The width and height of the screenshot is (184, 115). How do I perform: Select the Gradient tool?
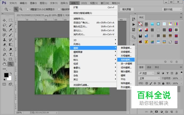(10, 45)
